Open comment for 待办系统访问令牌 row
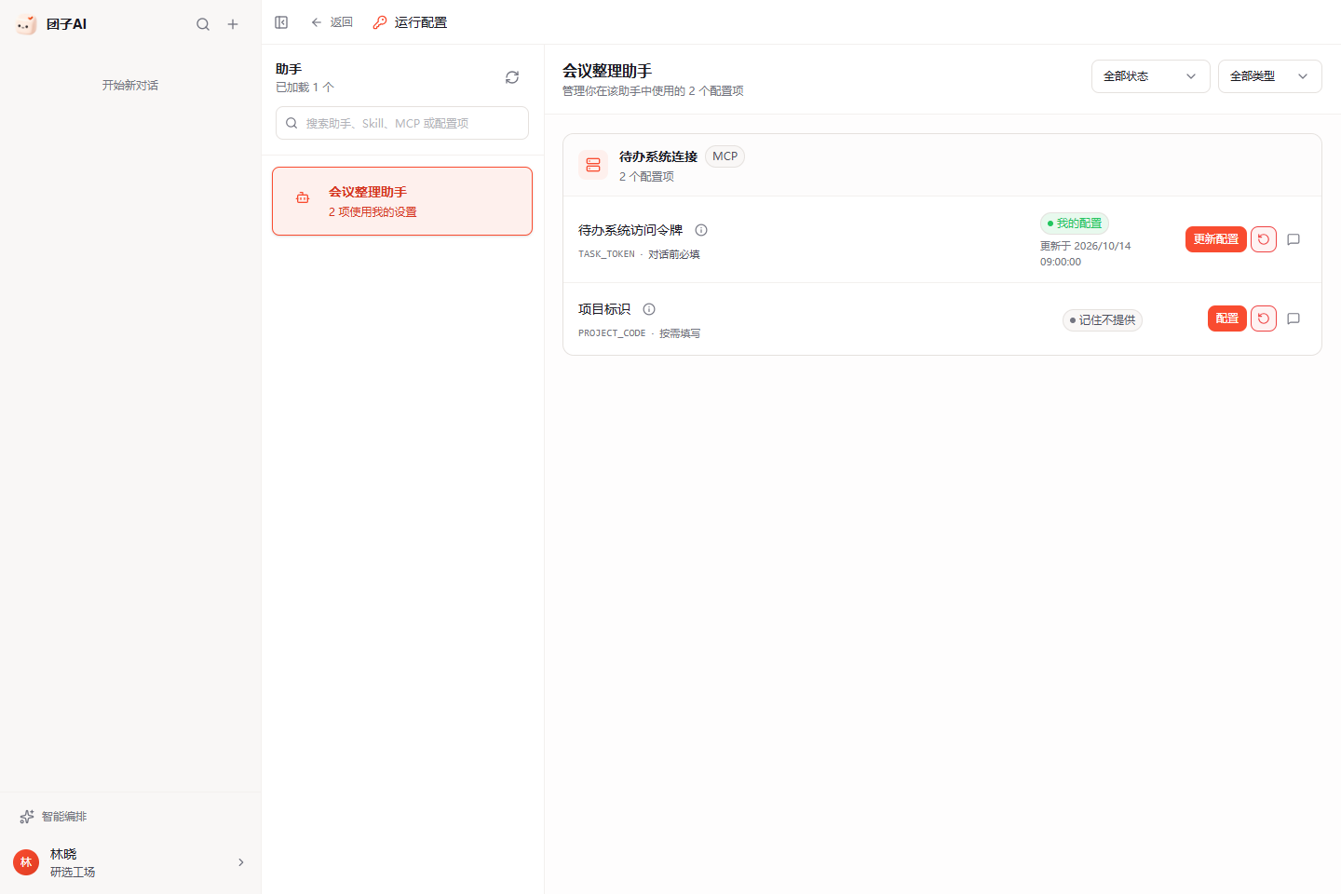1341x894 pixels. 1294,239
